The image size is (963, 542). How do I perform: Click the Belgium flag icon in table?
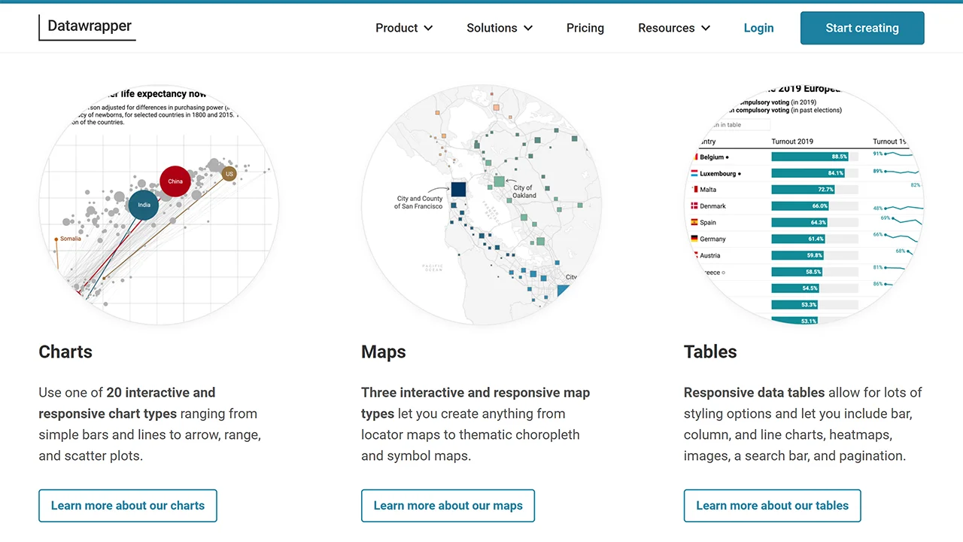coord(694,157)
